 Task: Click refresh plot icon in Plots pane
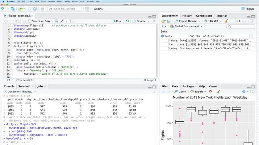[x=254, y=91]
